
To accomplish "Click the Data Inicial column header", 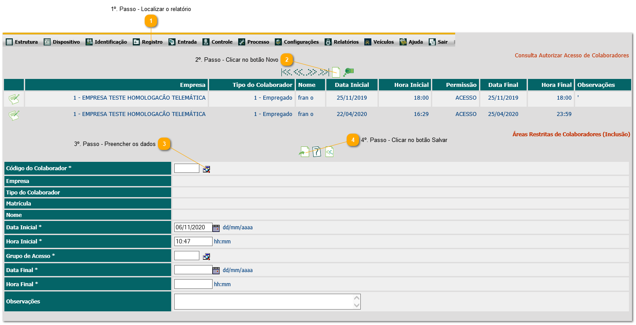I will click(352, 85).
